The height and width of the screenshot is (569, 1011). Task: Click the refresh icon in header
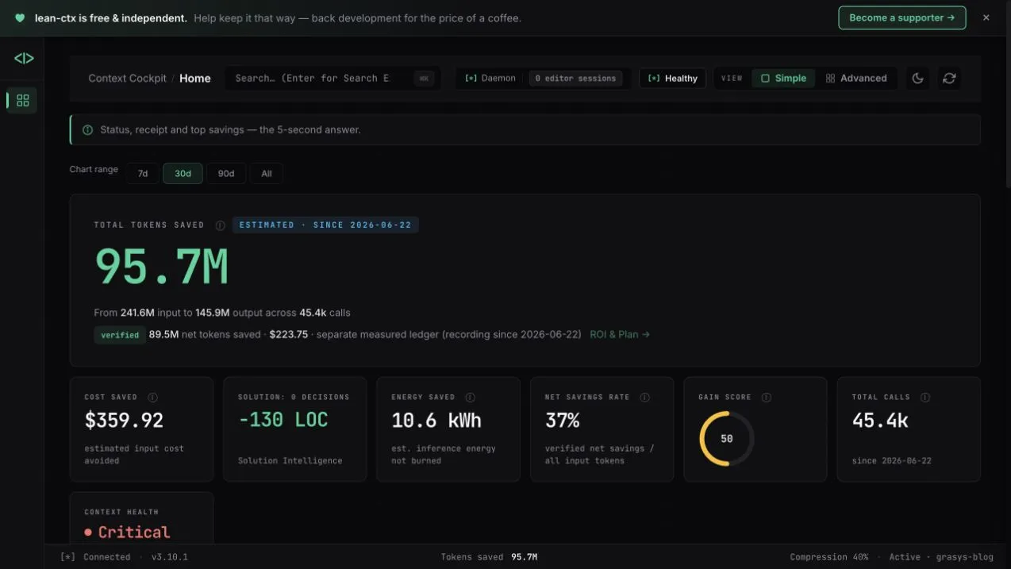point(949,78)
